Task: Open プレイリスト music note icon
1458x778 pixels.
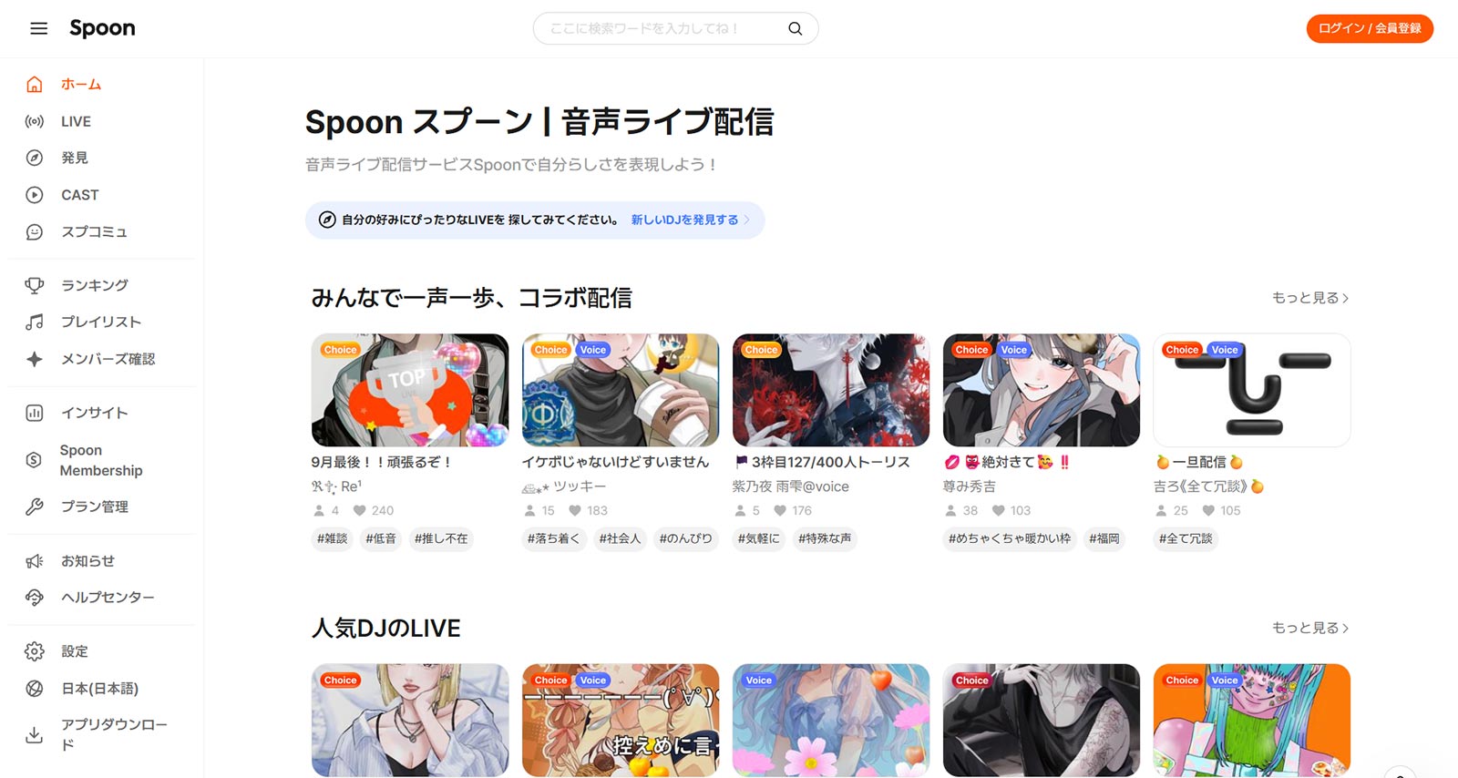Action: 35,322
